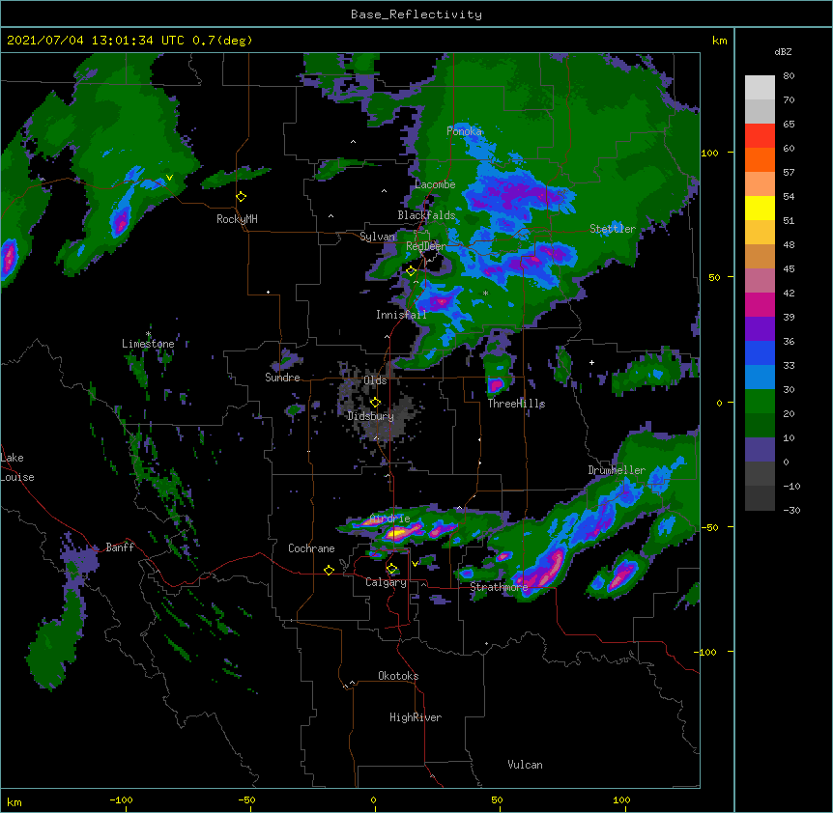
Task: Click the Banff town label
Action: tap(120, 547)
